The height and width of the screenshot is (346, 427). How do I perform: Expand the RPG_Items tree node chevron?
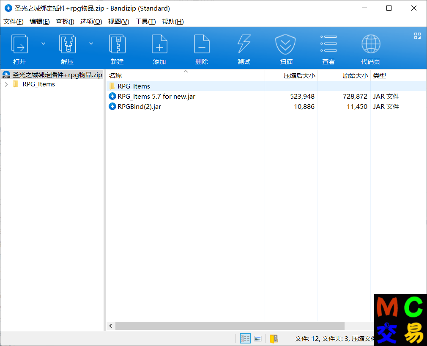click(6, 85)
